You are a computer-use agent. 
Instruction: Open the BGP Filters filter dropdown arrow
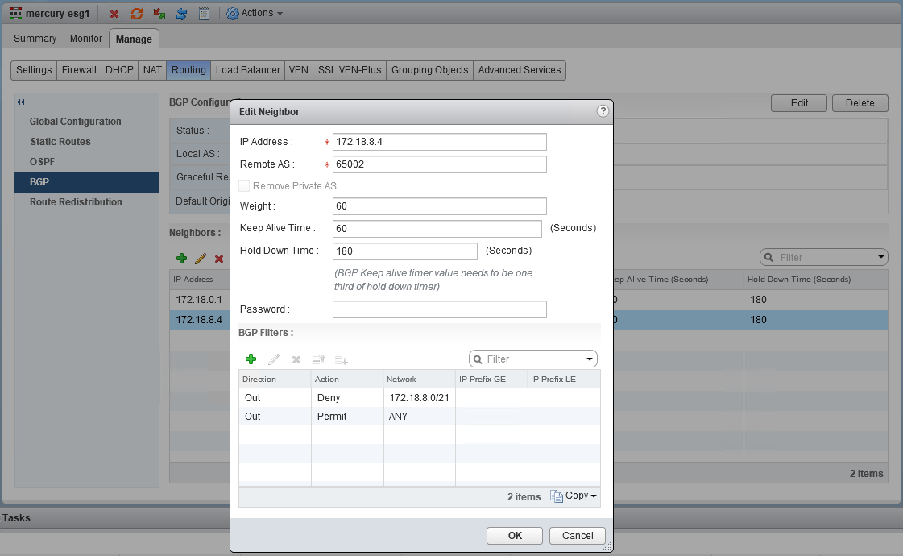pos(590,359)
